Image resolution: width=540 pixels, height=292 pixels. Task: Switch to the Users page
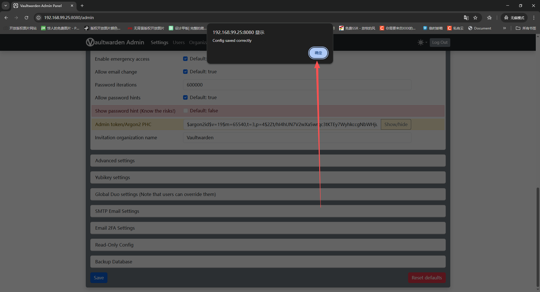pyautogui.click(x=179, y=42)
